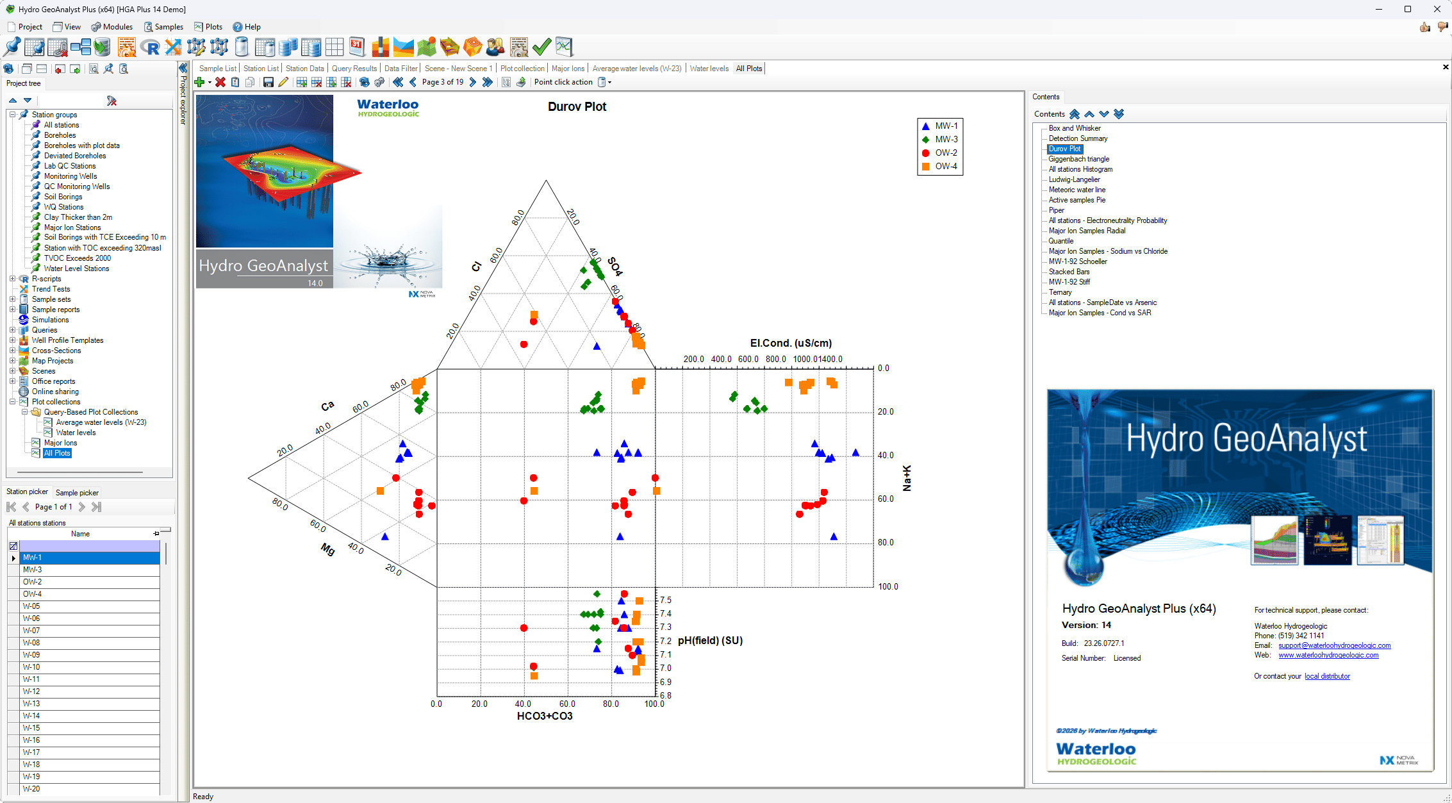Switch to the Major Ions tab

pos(568,69)
